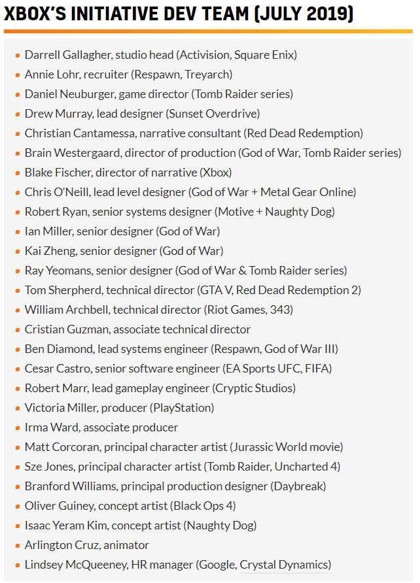Viewport: 420px width, 583px height.
Task: Click the Robert Ryan senior systems designer entry
Action: tap(179, 212)
